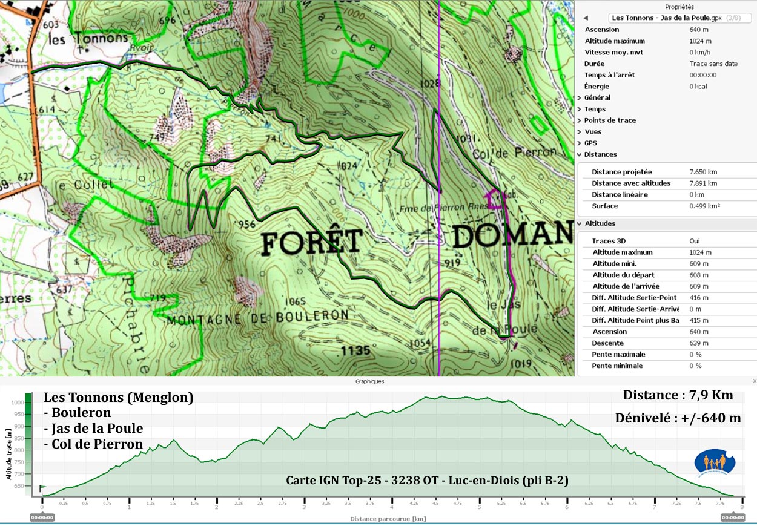Screen dimensions: 757x526
Task: Click the 0 kcal energy value
Action: pyautogui.click(x=701, y=87)
